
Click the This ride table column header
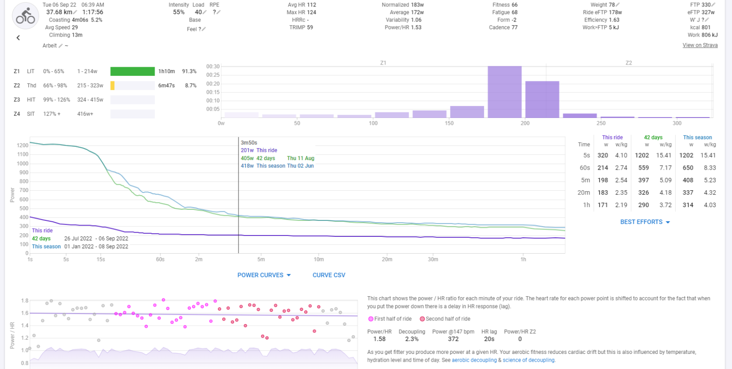(x=612, y=138)
